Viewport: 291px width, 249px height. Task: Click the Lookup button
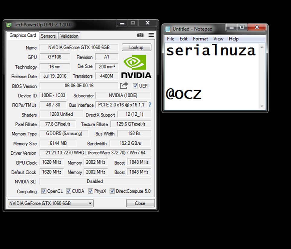click(x=136, y=47)
